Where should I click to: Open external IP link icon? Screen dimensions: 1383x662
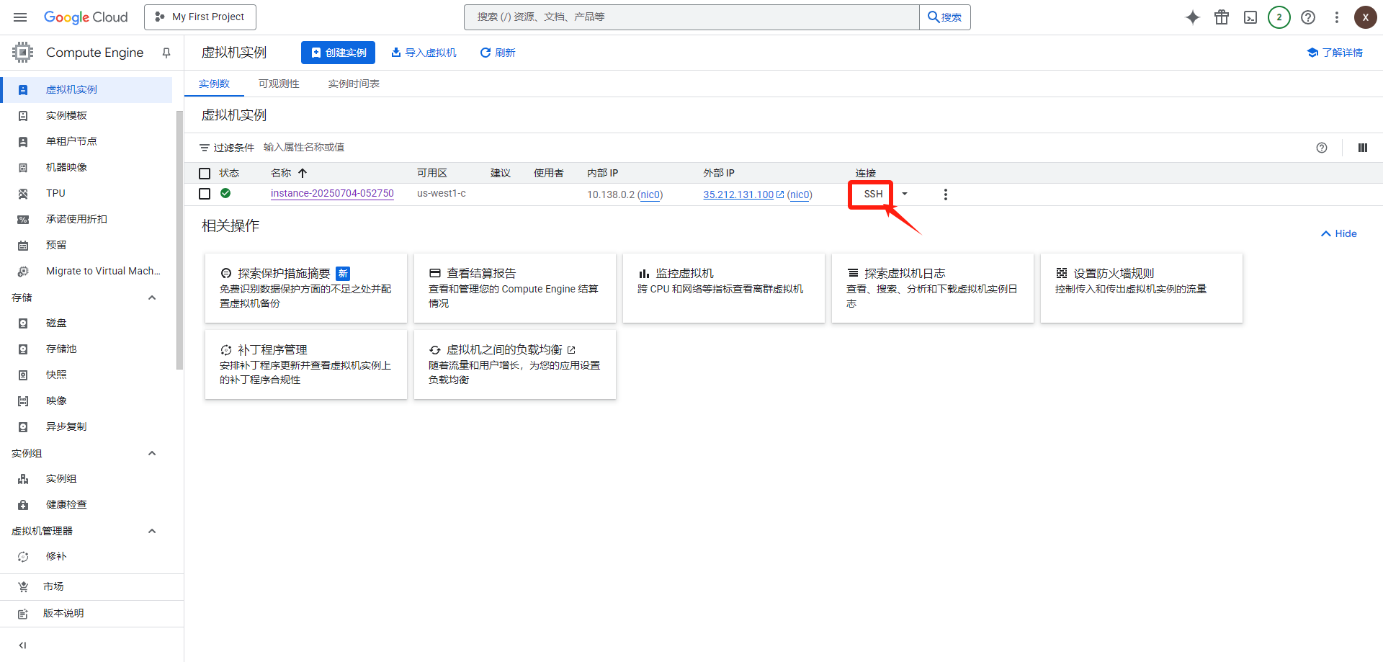[x=780, y=194]
